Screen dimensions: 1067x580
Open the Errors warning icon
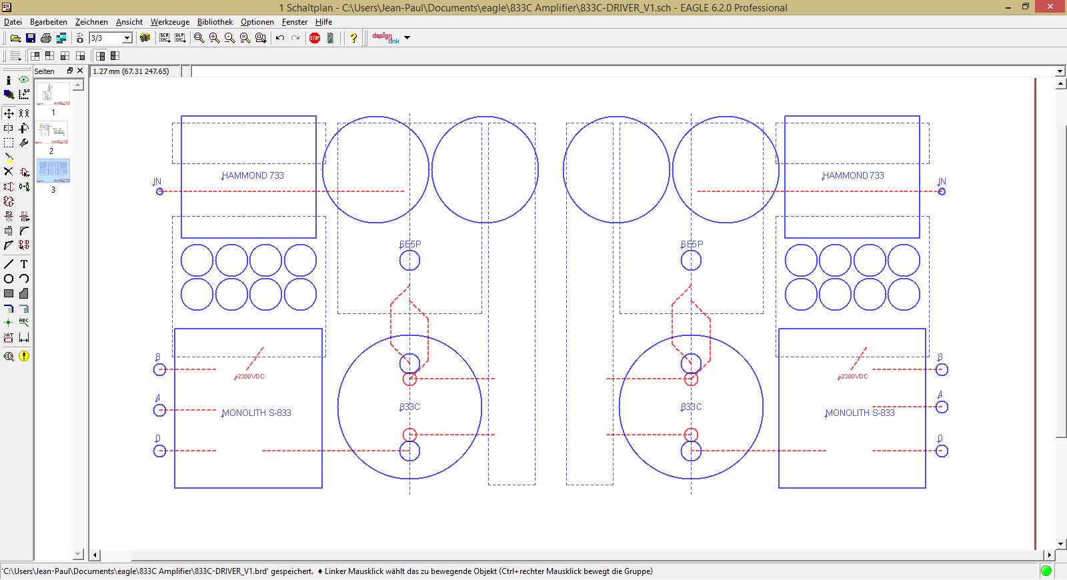click(24, 356)
